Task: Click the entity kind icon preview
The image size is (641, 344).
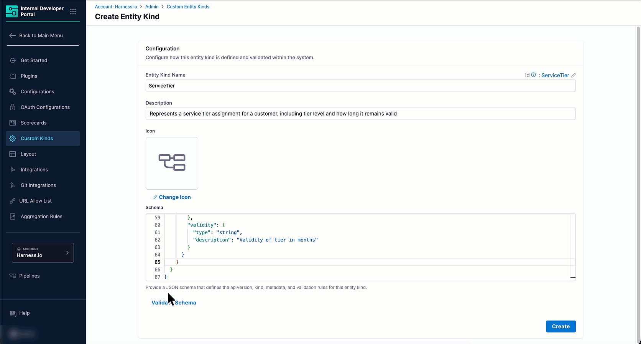Action: tap(172, 163)
